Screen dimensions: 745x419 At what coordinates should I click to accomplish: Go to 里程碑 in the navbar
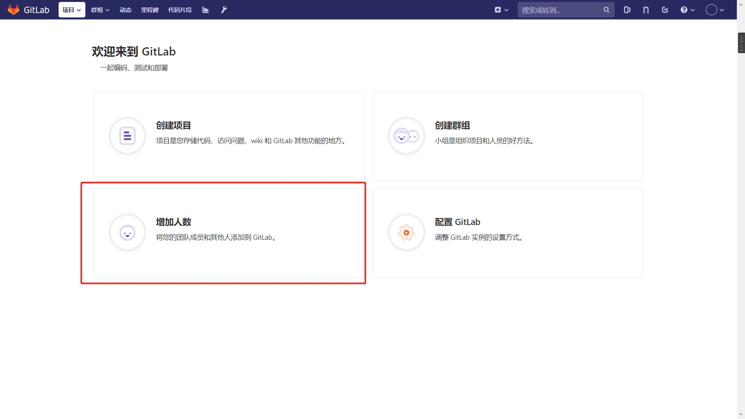150,10
